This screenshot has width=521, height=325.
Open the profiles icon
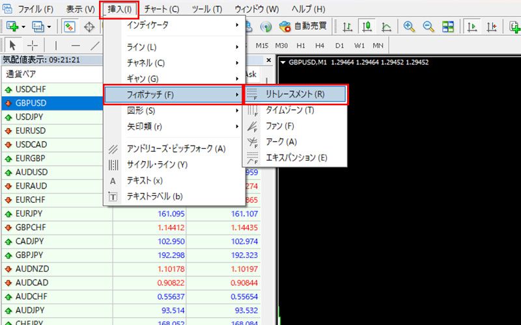(38, 27)
